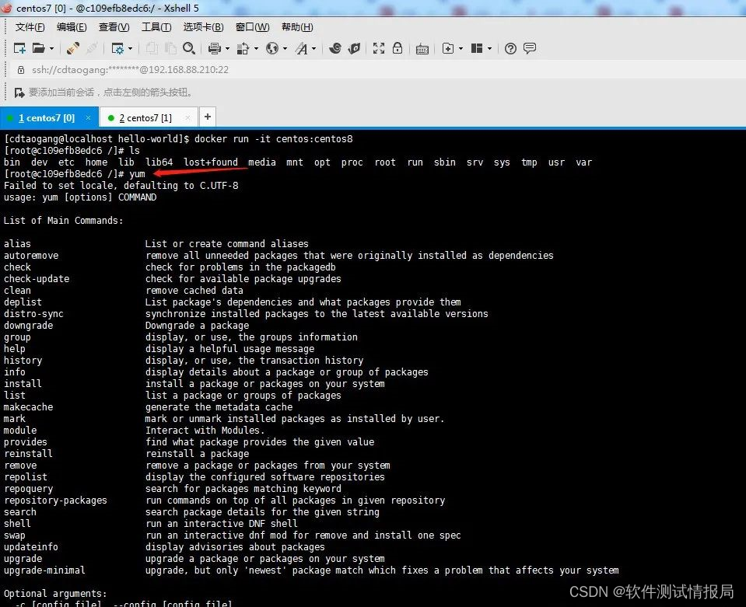Click the 'autoremove' command in list
The width and height of the screenshot is (746, 607).
31,256
